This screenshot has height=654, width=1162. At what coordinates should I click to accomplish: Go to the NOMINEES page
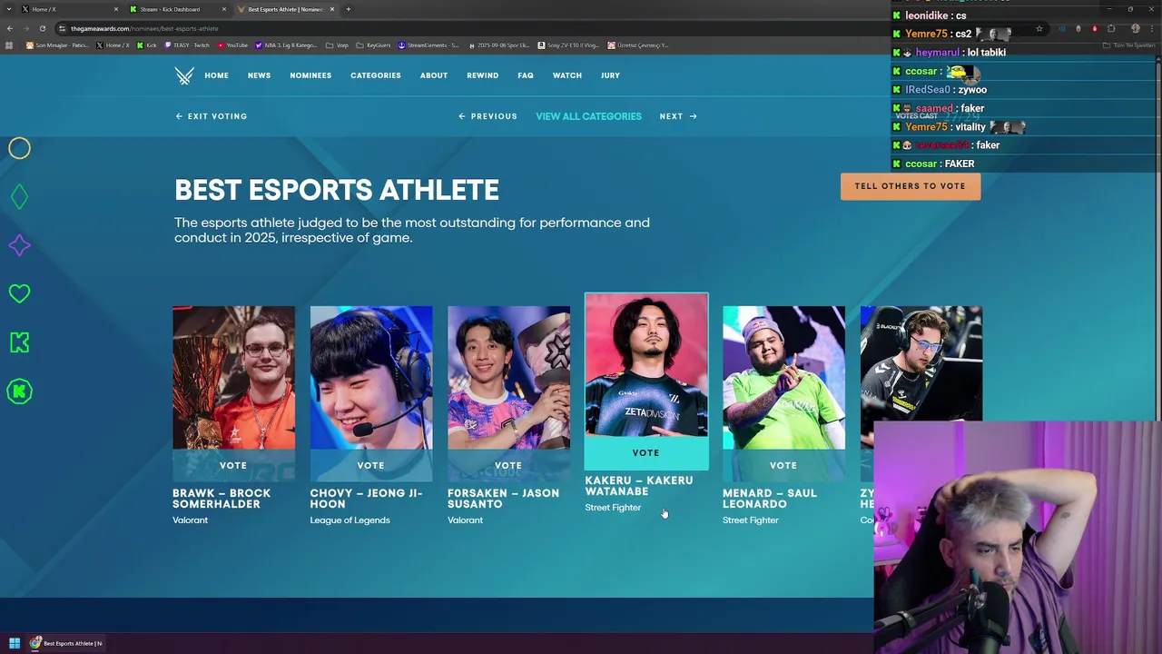(310, 75)
